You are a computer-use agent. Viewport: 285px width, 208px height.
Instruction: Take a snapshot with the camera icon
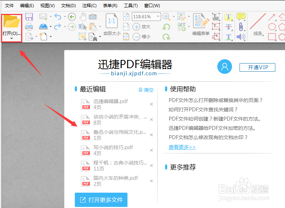[x=93, y=17]
